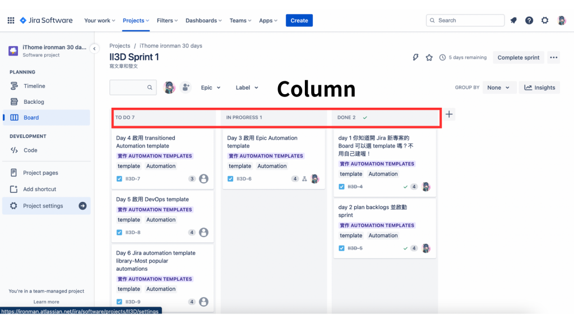Click the Jira Software logo

pyautogui.click(x=46, y=21)
